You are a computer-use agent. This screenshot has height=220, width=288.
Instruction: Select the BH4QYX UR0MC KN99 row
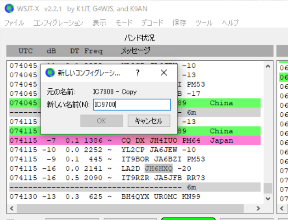[x=135, y=197]
